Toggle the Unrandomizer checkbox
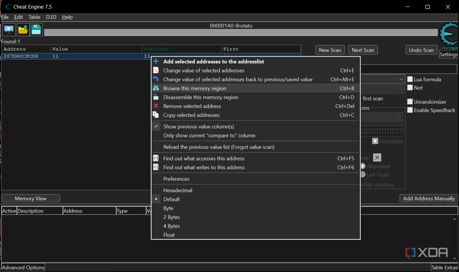 [410, 102]
